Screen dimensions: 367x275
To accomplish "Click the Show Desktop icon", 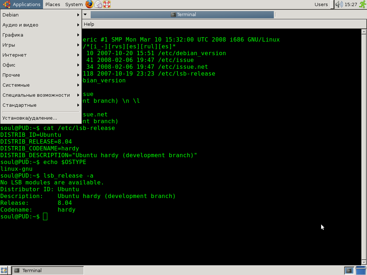I will pyautogui.click(x=4, y=271).
